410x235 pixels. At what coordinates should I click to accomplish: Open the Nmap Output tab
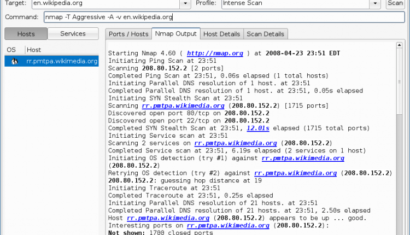tap(175, 34)
